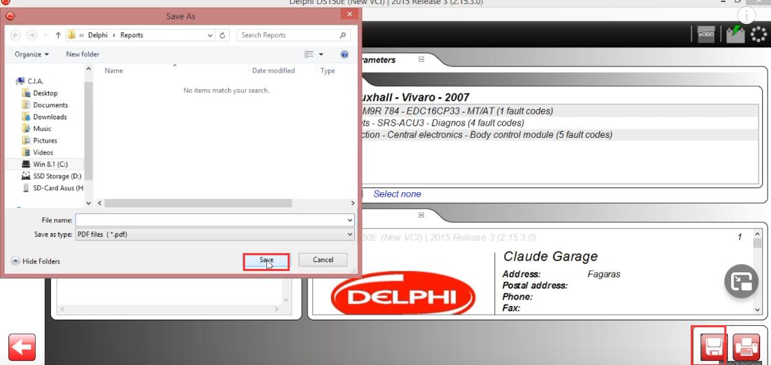This screenshot has width=771, height=365.
Task: Open the Save as type dropdown
Action: click(350, 235)
